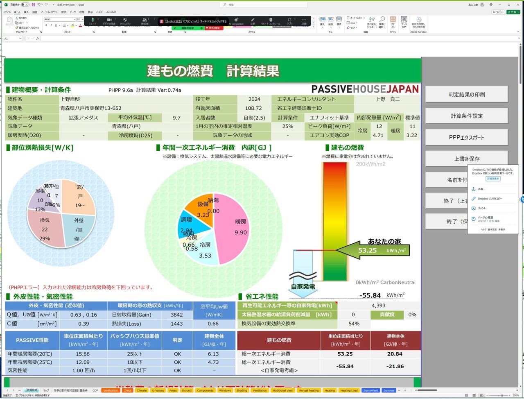Switch to the 挿入 ribbon tab
The image size is (524, 399).
click(x=26, y=12)
